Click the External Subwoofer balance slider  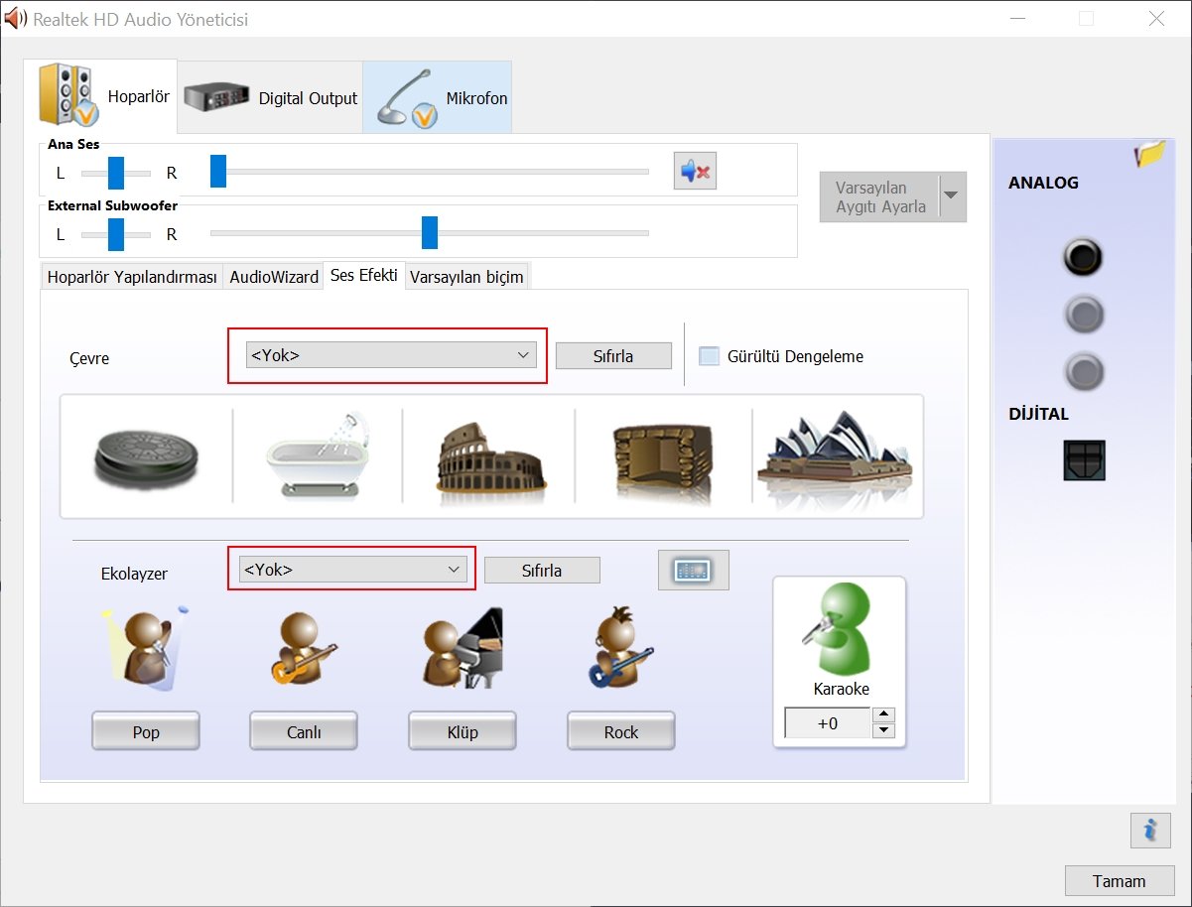[x=115, y=234]
